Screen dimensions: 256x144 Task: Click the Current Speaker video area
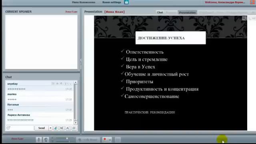[x=41, y=42]
